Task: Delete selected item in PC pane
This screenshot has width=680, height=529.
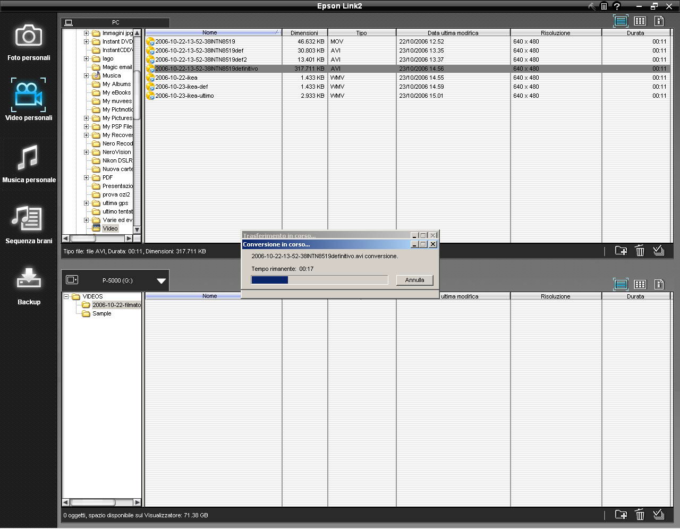Action: pyautogui.click(x=640, y=251)
